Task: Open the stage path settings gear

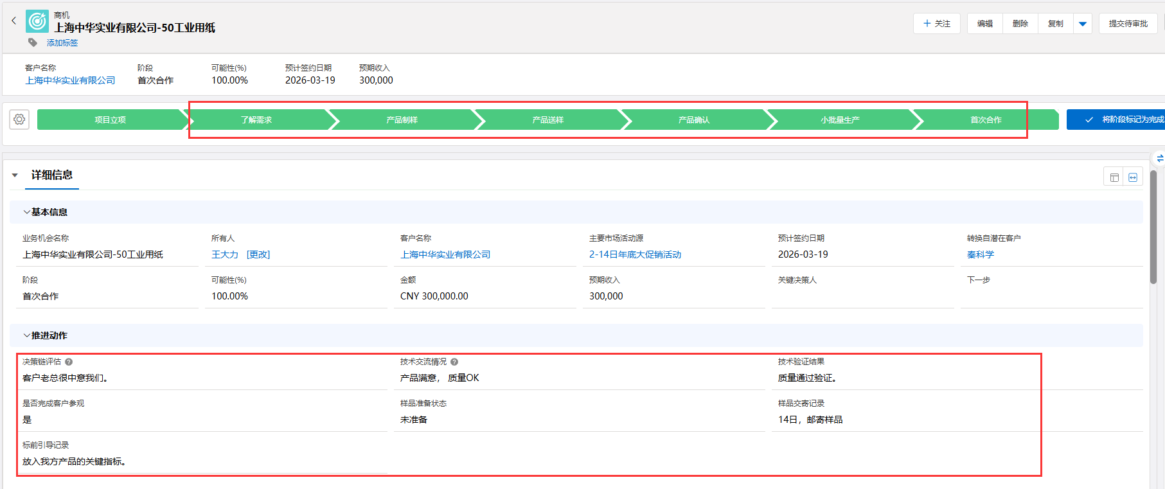Action: (x=20, y=120)
